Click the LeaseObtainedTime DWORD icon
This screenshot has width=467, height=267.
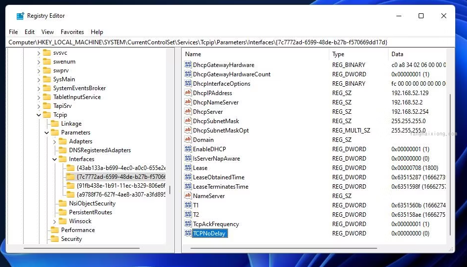pyautogui.click(x=188, y=177)
